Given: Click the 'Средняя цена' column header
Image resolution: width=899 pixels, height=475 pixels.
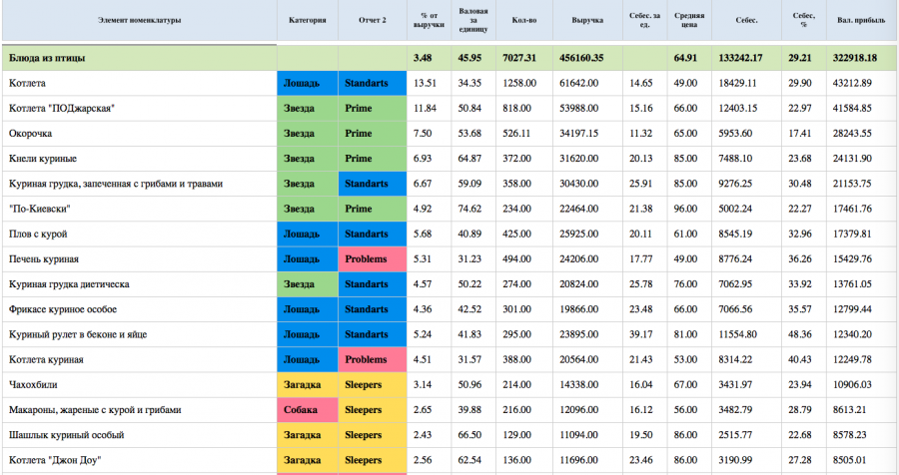Looking at the screenshot, I should [689, 20].
